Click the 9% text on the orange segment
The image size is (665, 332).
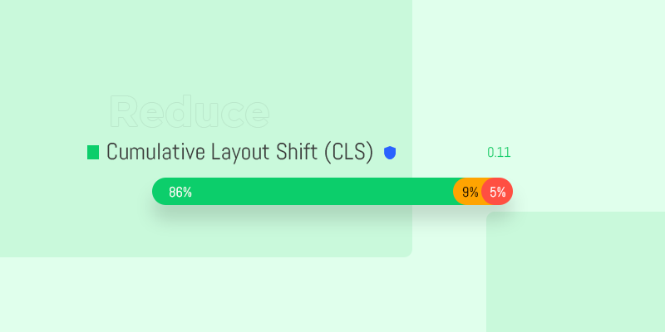click(470, 193)
